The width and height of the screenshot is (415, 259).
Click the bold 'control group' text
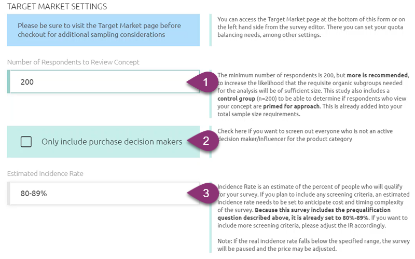pos(236,99)
